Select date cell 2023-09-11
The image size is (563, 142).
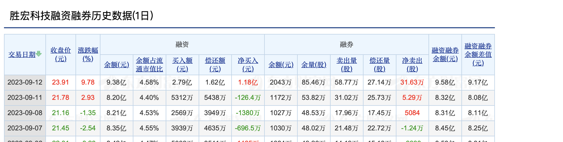pyautogui.click(x=25, y=98)
